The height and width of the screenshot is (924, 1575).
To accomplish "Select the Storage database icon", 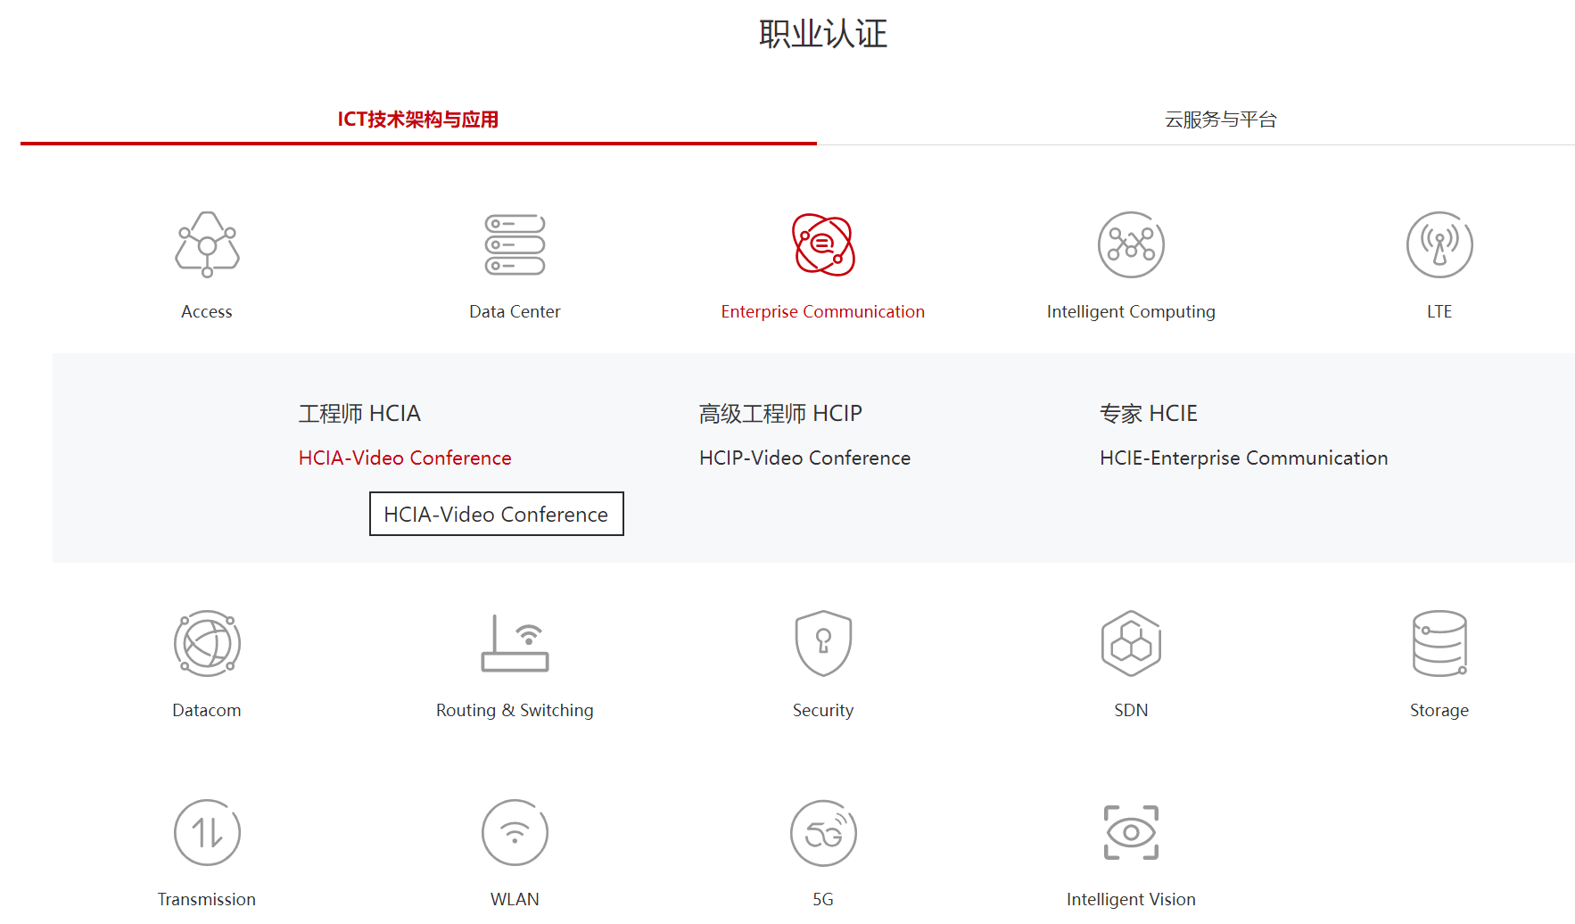I will pyautogui.click(x=1439, y=644).
